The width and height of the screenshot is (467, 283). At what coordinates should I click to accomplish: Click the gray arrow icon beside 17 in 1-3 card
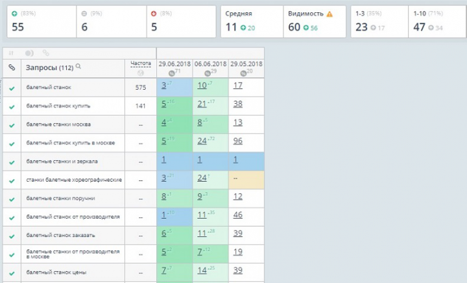click(373, 28)
